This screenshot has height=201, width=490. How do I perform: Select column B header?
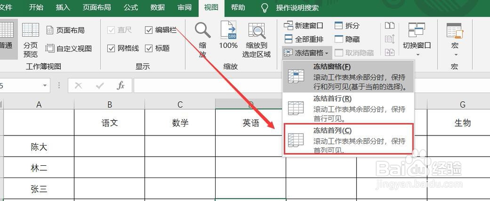click(110, 104)
